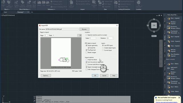Cancel the Import PDF dialog

[x=104, y=76]
